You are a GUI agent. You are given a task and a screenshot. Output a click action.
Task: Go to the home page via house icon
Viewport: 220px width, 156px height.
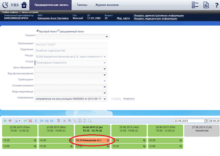tap(24, 5)
